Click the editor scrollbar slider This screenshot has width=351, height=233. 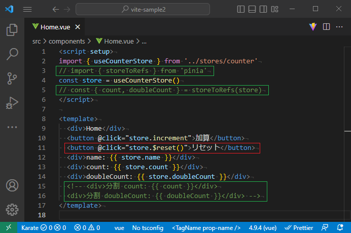(347, 131)
